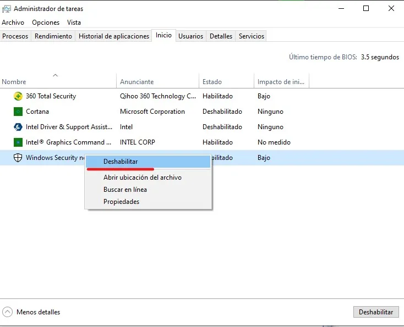This screenshot has height=327, width=404.
Task: Choose Deshabilitar in the context menu
Action: pos(148,162)
